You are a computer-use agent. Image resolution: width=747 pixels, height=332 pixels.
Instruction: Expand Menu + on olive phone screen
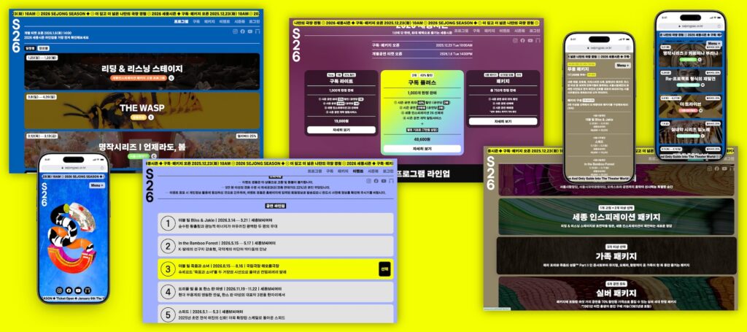(x=622, y=65)
